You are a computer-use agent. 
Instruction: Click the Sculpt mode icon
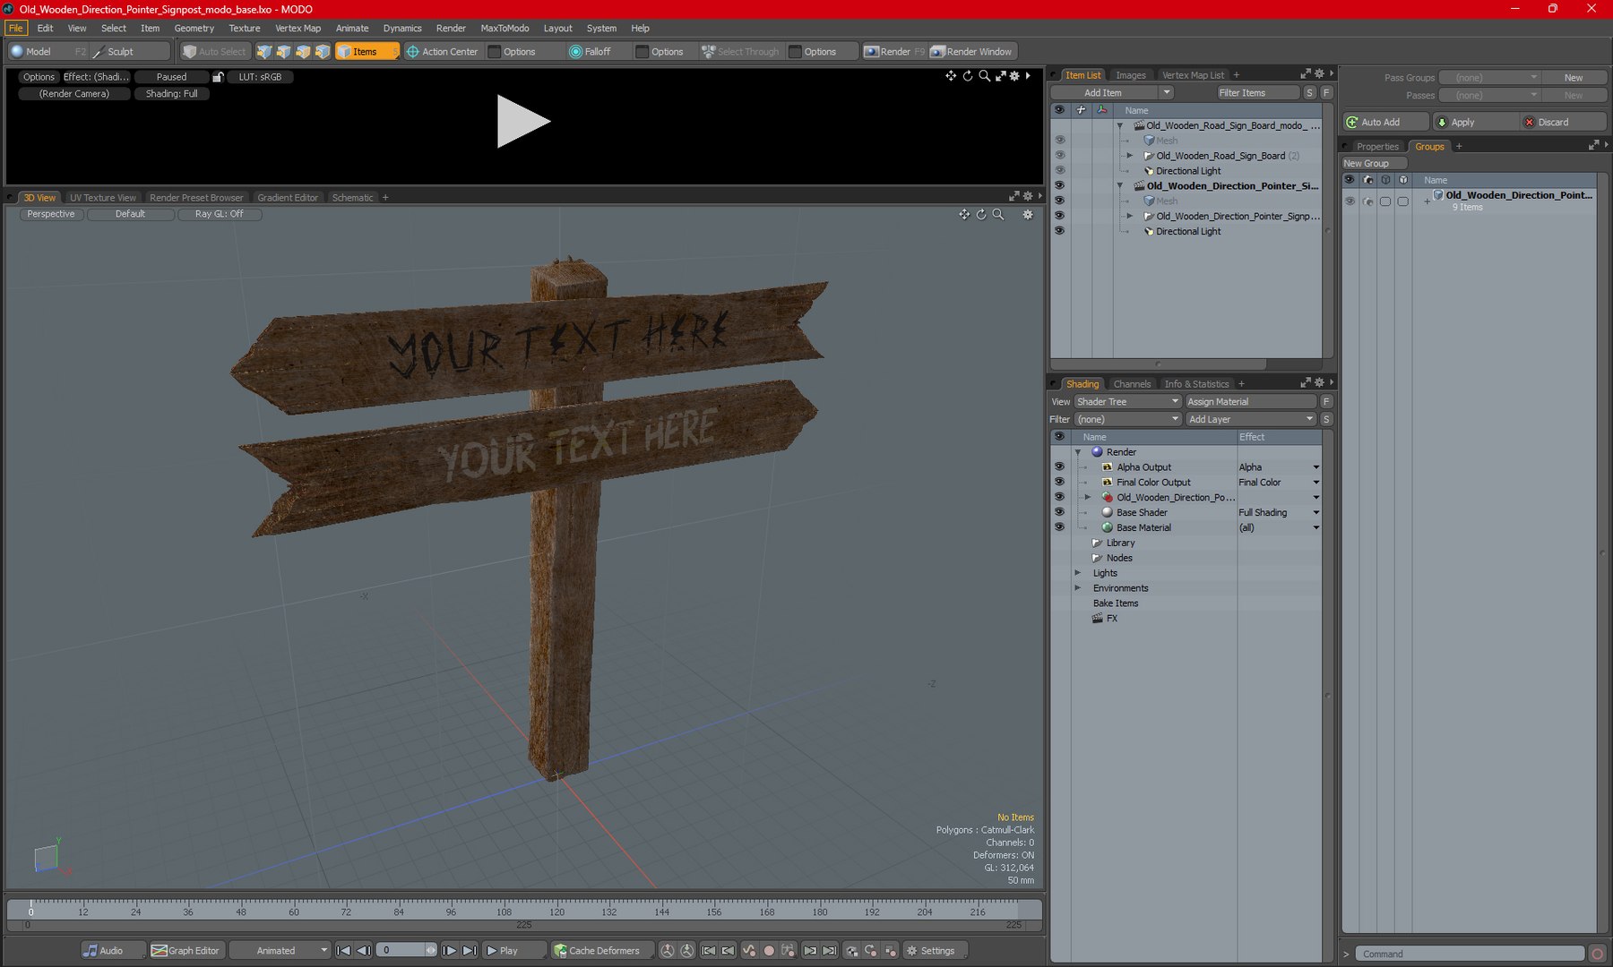pyautogui.click(x=99, y=52)
